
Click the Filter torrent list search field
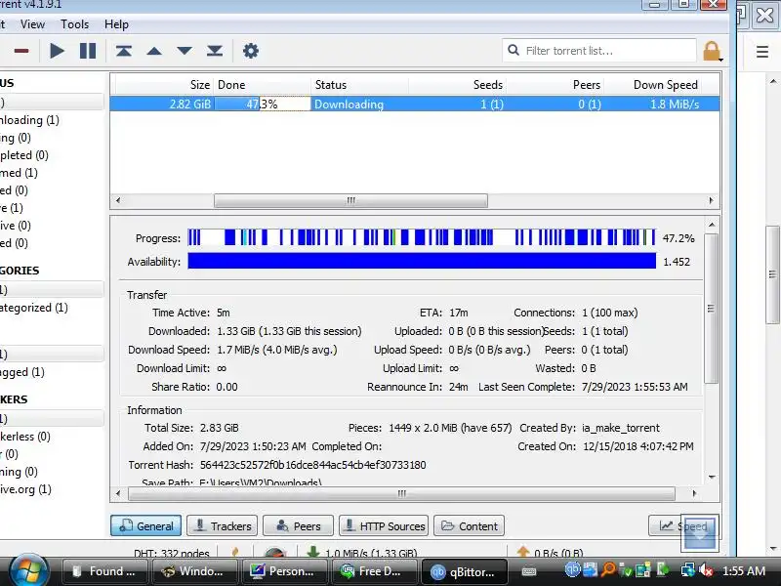[x=599, y=51]
